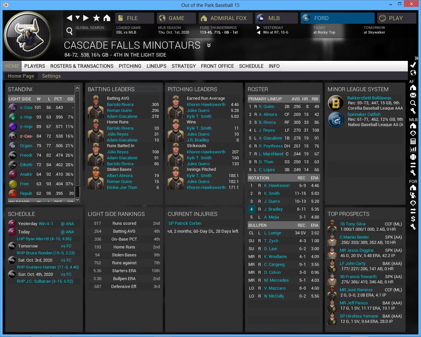The height and width of the screenshot is (337, 421).
Task: Open Bartolo Rivera's Batting AVG link
Action: point(120,105)
